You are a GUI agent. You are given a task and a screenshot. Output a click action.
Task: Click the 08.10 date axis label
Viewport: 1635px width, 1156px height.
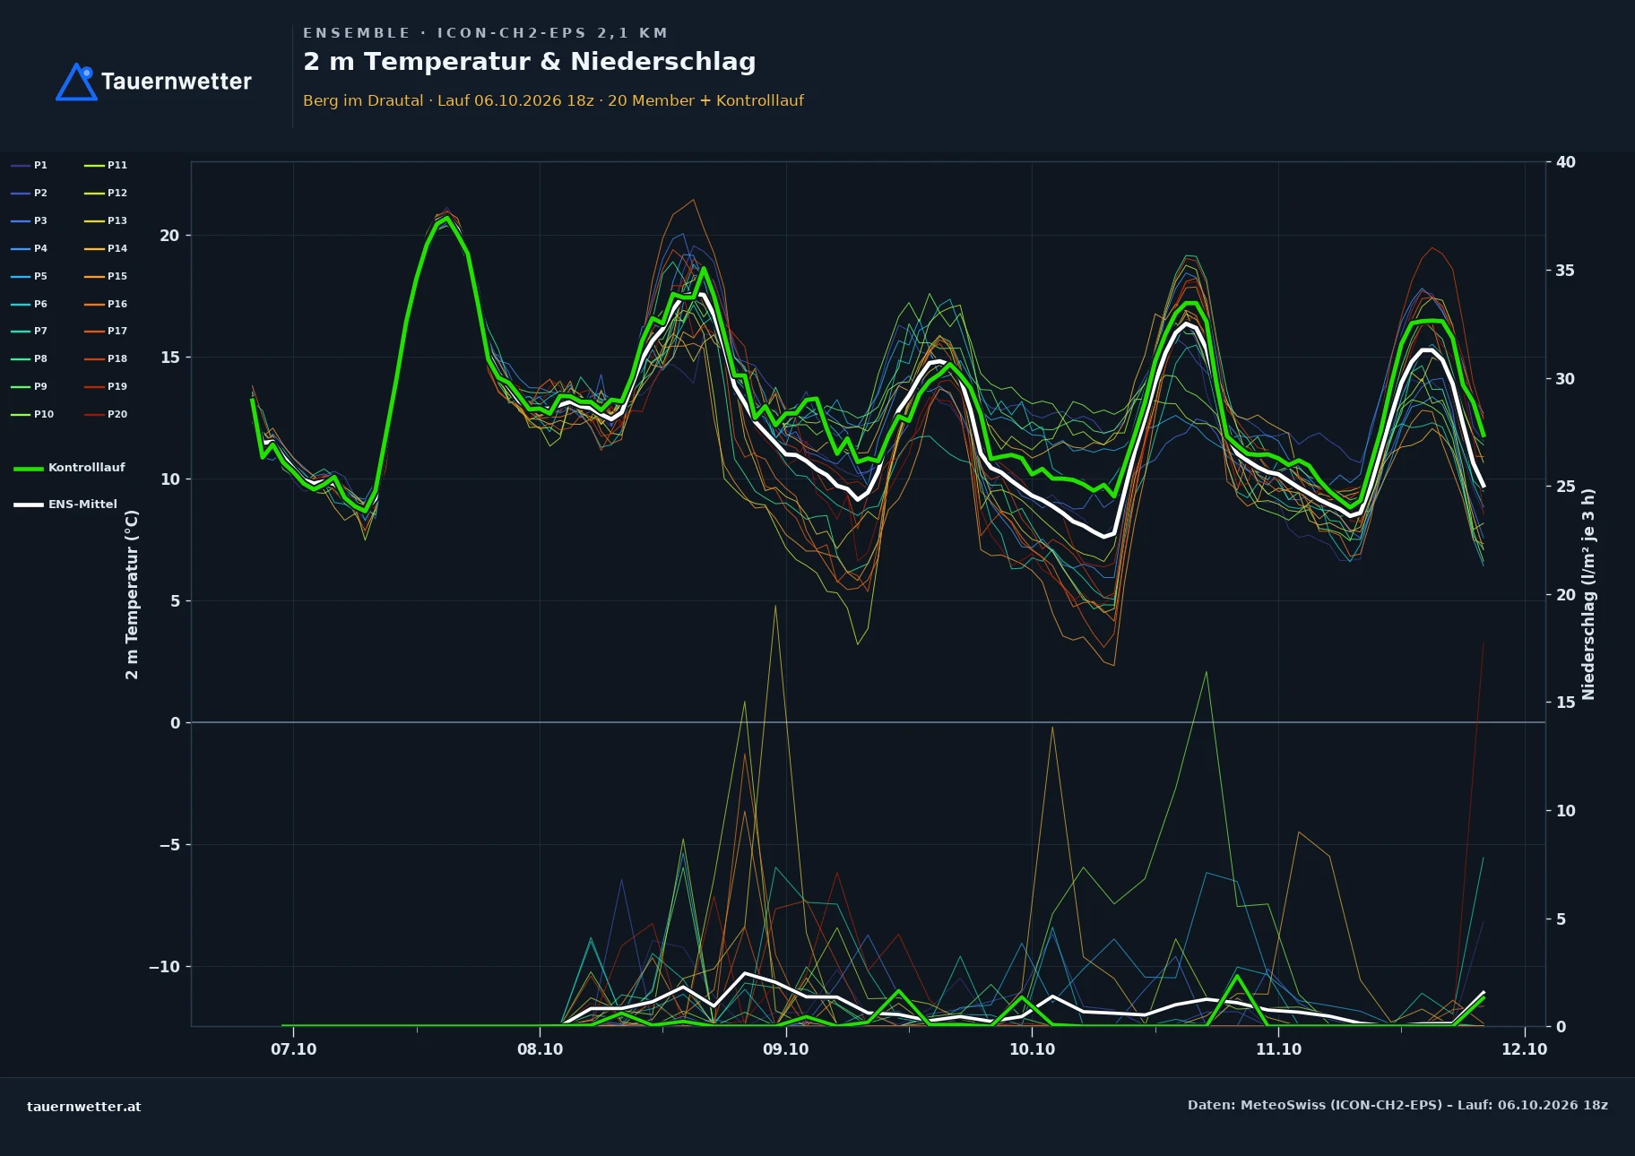point(541,1049)
